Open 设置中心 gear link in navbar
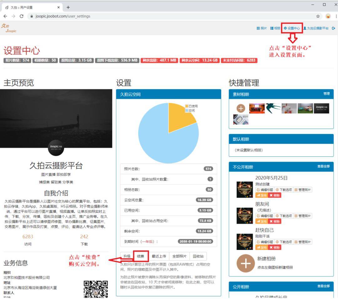This screenshot has height=299, width=338. coord(292,28)
